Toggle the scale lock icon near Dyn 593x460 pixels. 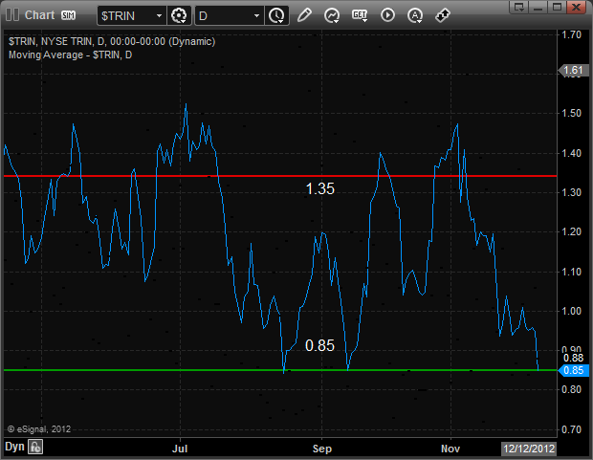[35, 448]
